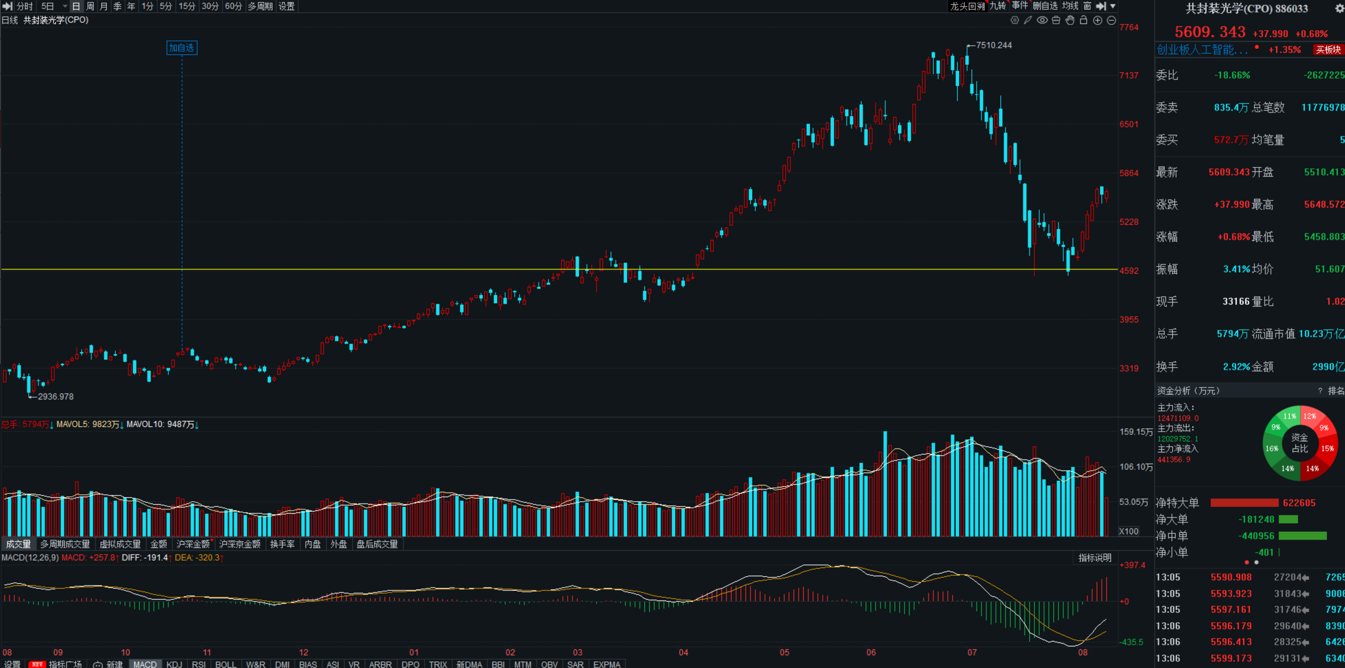Screen dimensions: 1345x668
Task: Select the 换手率 volume sub-tab
Action: pos(282,544)
